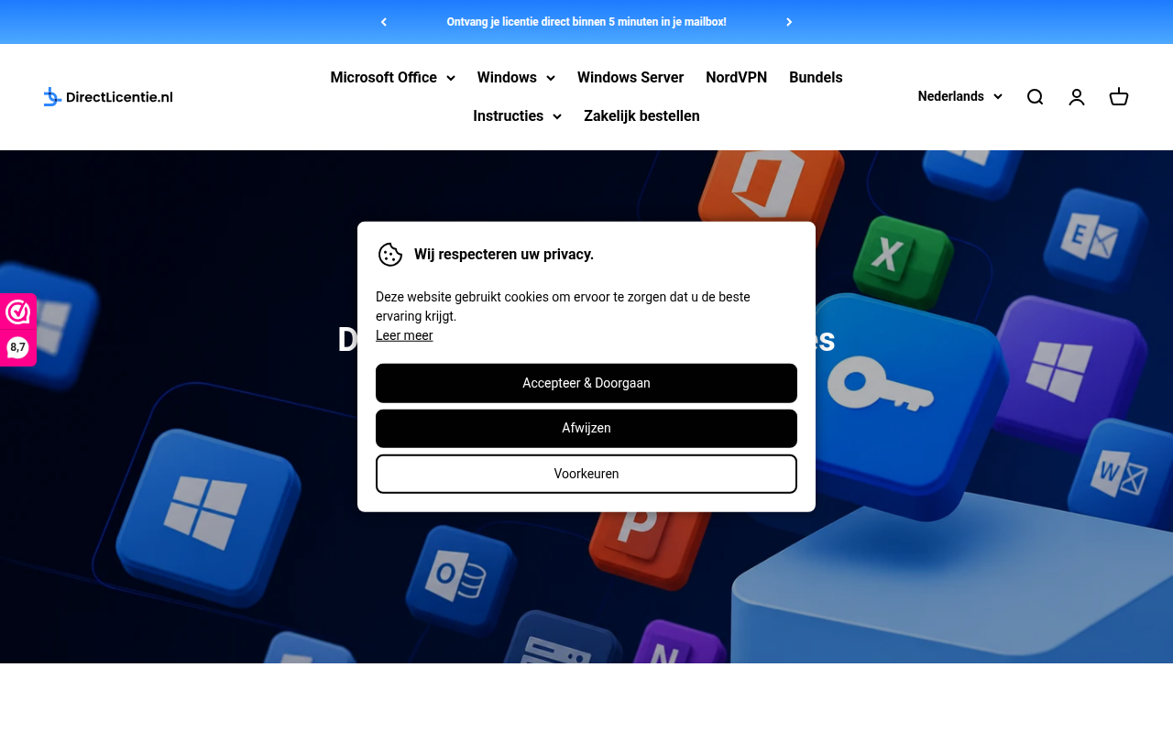Screen dimensions: 1173x733
Task: Show next announcement with right arrow
Action: (789, 22)
